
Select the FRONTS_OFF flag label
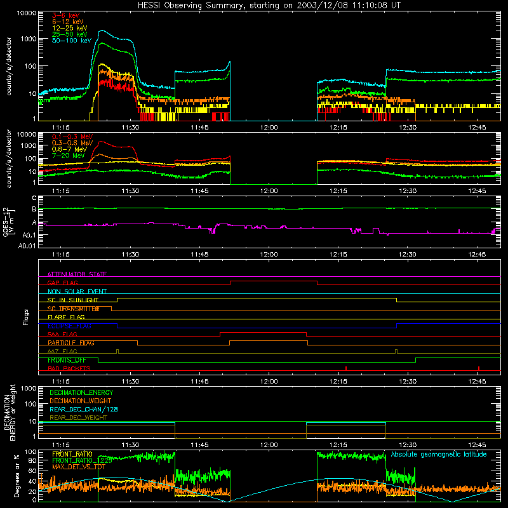[x=67, y=360]
